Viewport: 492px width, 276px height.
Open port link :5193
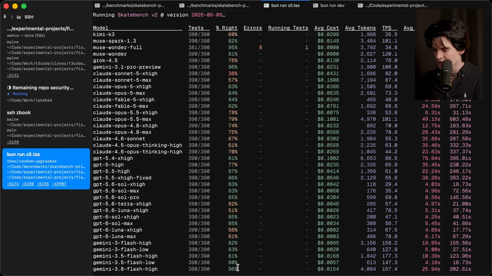[43, 184]
